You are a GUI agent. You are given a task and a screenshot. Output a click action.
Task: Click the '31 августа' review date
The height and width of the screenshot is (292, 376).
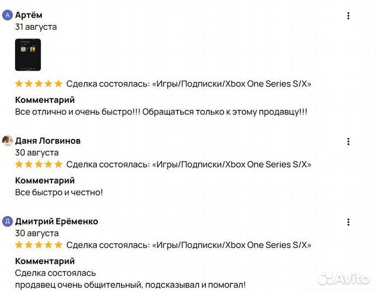click(x=36, y=27)
